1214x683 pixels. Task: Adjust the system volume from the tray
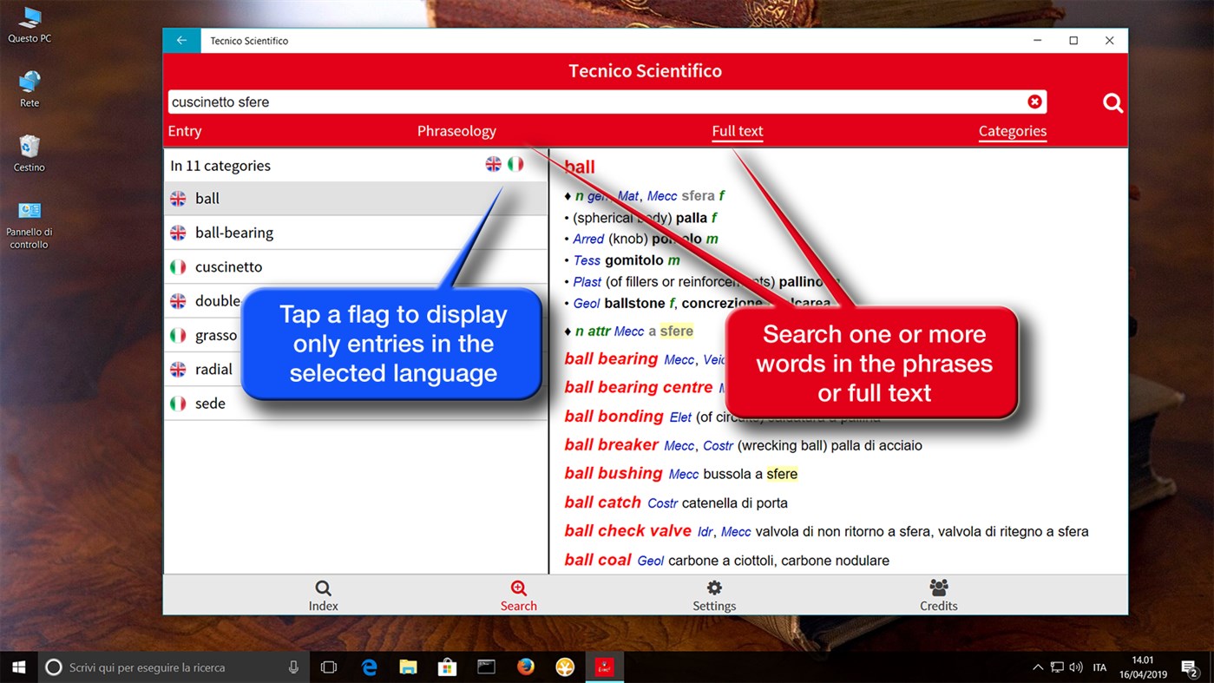(x=1076, y=667)
